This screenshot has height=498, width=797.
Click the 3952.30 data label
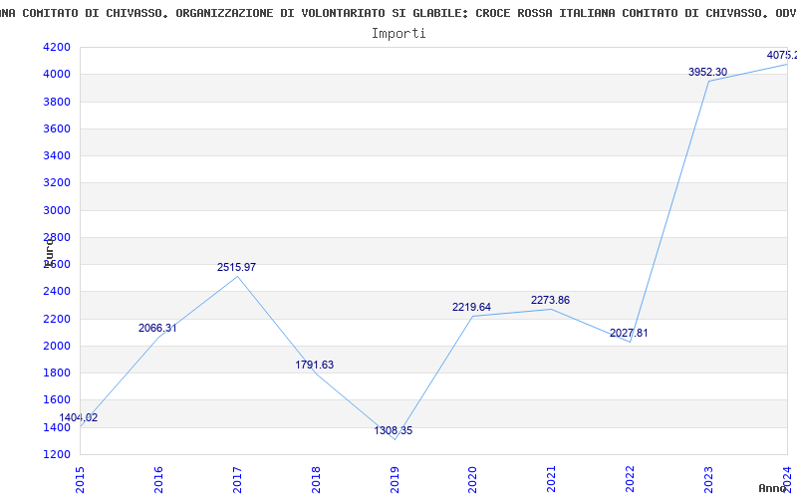coord(708,72)
